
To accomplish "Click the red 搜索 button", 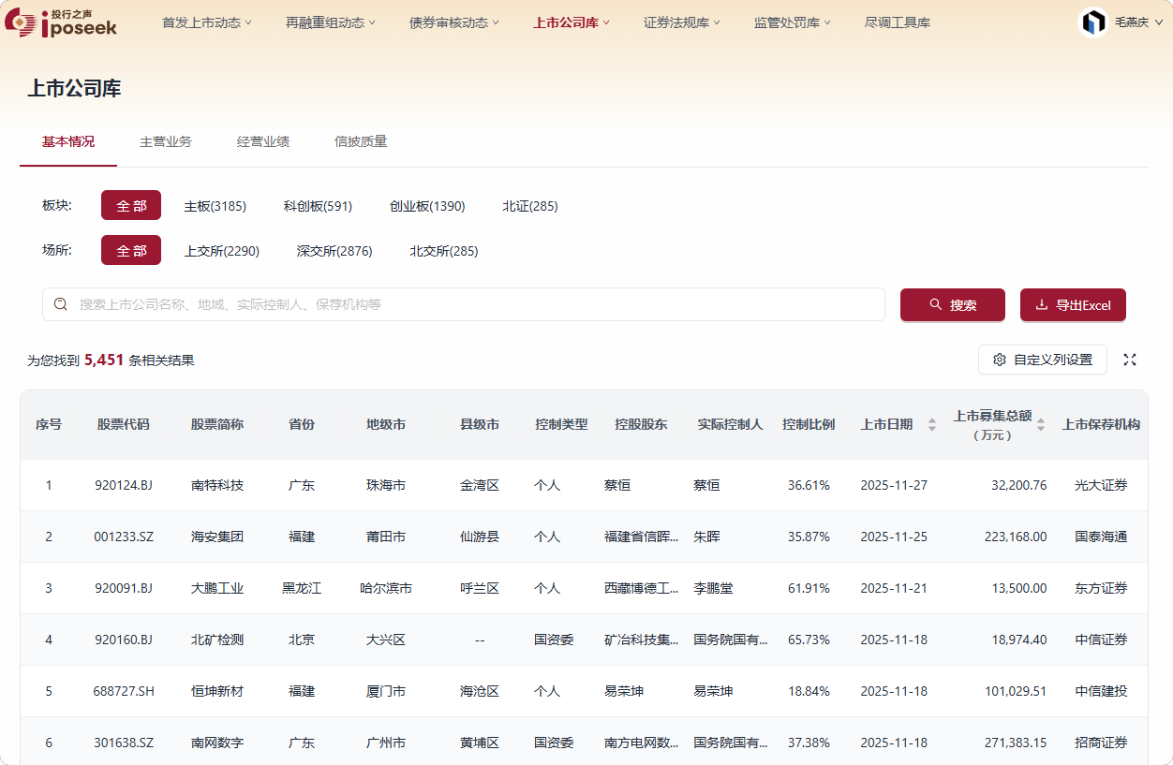I will 952,305.
